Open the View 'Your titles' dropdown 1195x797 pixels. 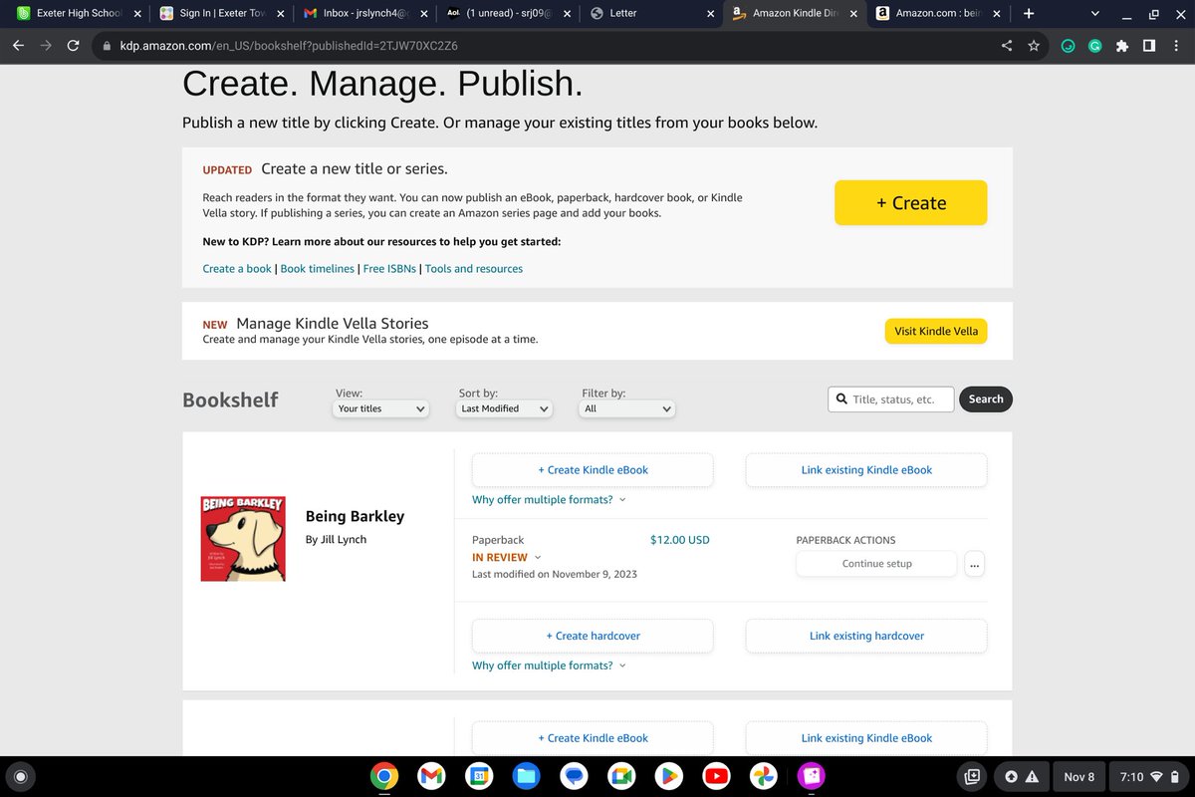pos(381,408)
